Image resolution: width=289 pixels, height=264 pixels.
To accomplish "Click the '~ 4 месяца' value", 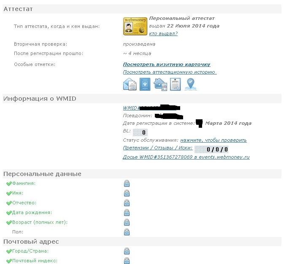I will pos(137,53).
